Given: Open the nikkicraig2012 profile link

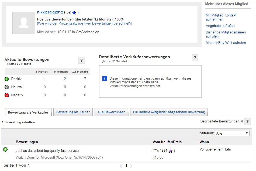Looking at the screenshot, I should [x=50, y=12].
